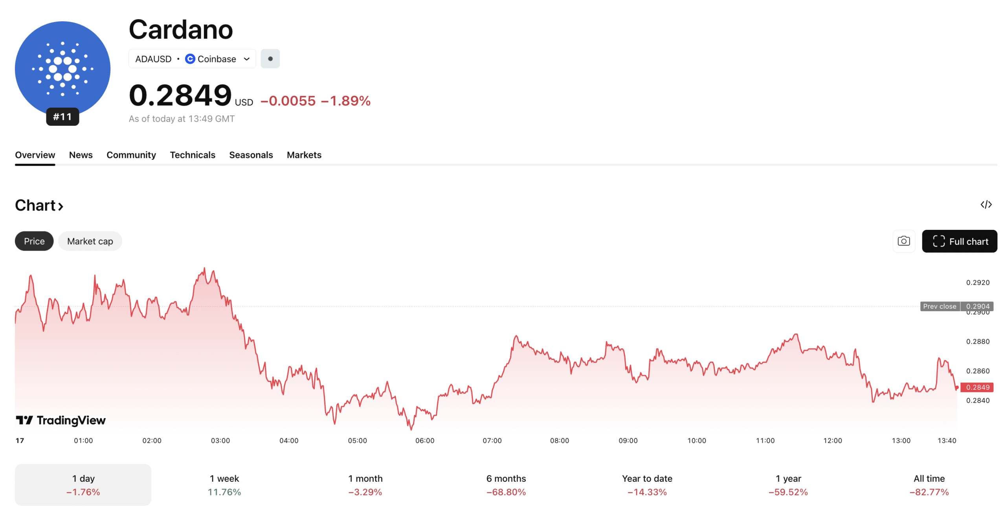This screenshot has height=508, width=1006.
Task: Open the News tab
Action: pos(81,155)
